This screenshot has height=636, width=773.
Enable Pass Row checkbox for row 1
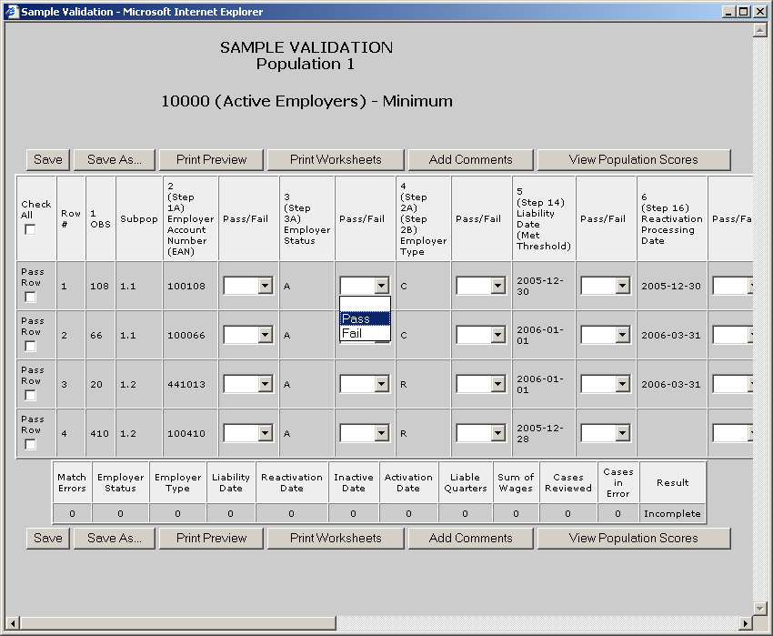(30, 298)
